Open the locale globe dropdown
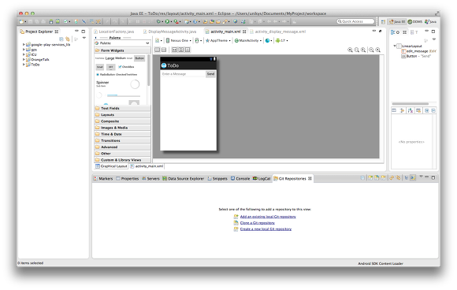Viewport: 457px width, 290px height. pyautogui.click(x=269, y=40)
